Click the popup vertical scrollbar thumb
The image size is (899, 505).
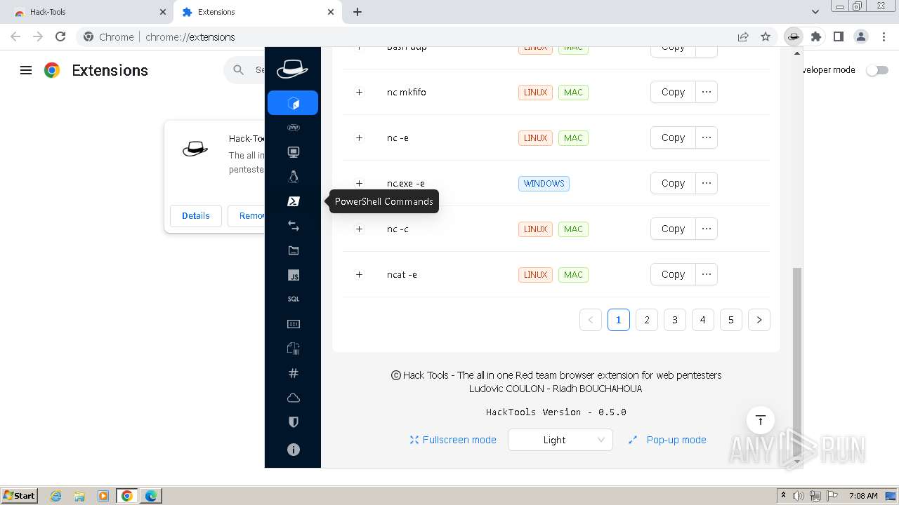point(796,361)
